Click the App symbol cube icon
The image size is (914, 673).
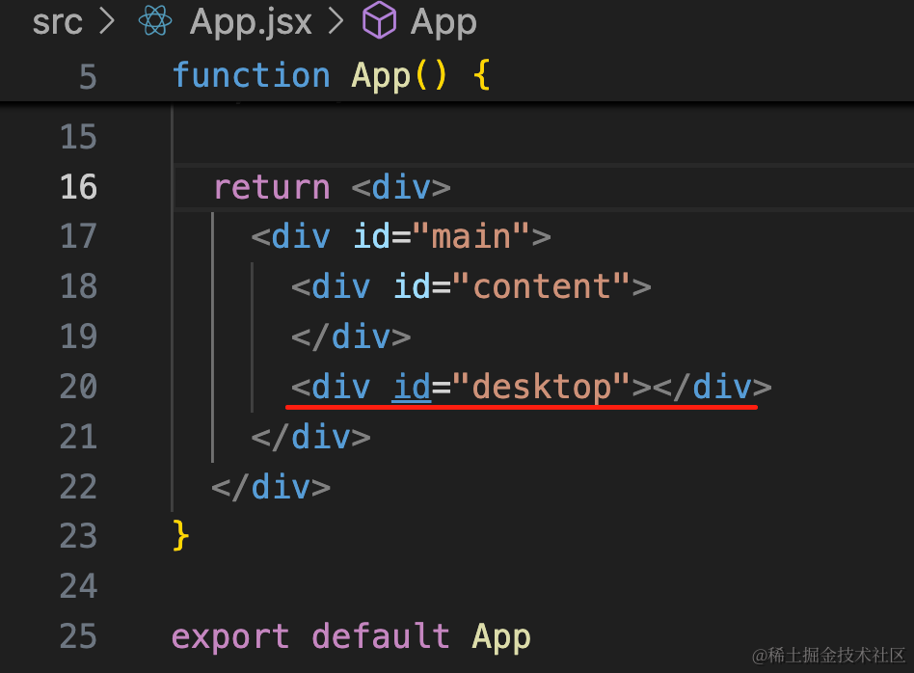click(379, 20)
